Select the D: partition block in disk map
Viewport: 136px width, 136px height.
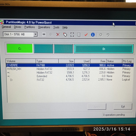(x=104, y=49)
